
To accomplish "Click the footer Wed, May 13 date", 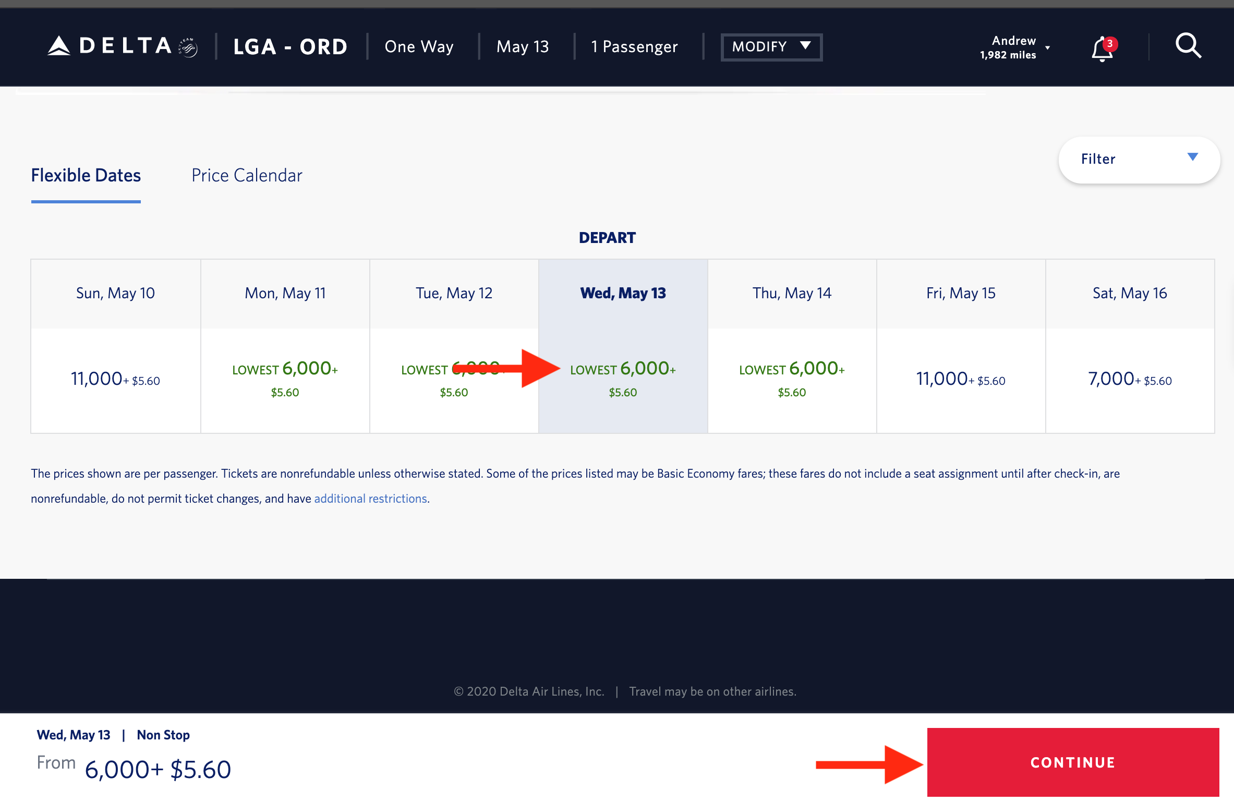I will pyautogui.click(x=74, y=735).
